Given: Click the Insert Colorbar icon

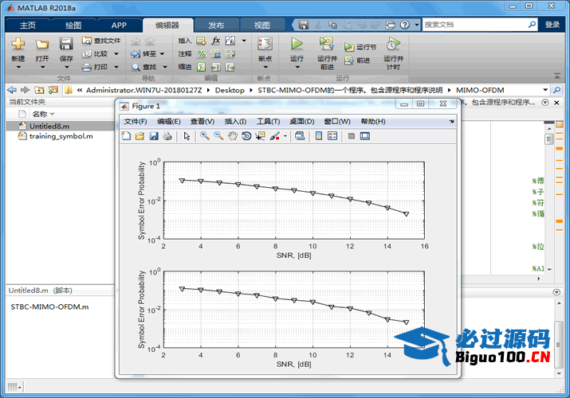Looking at the screenshot, I should coord(319,136).
